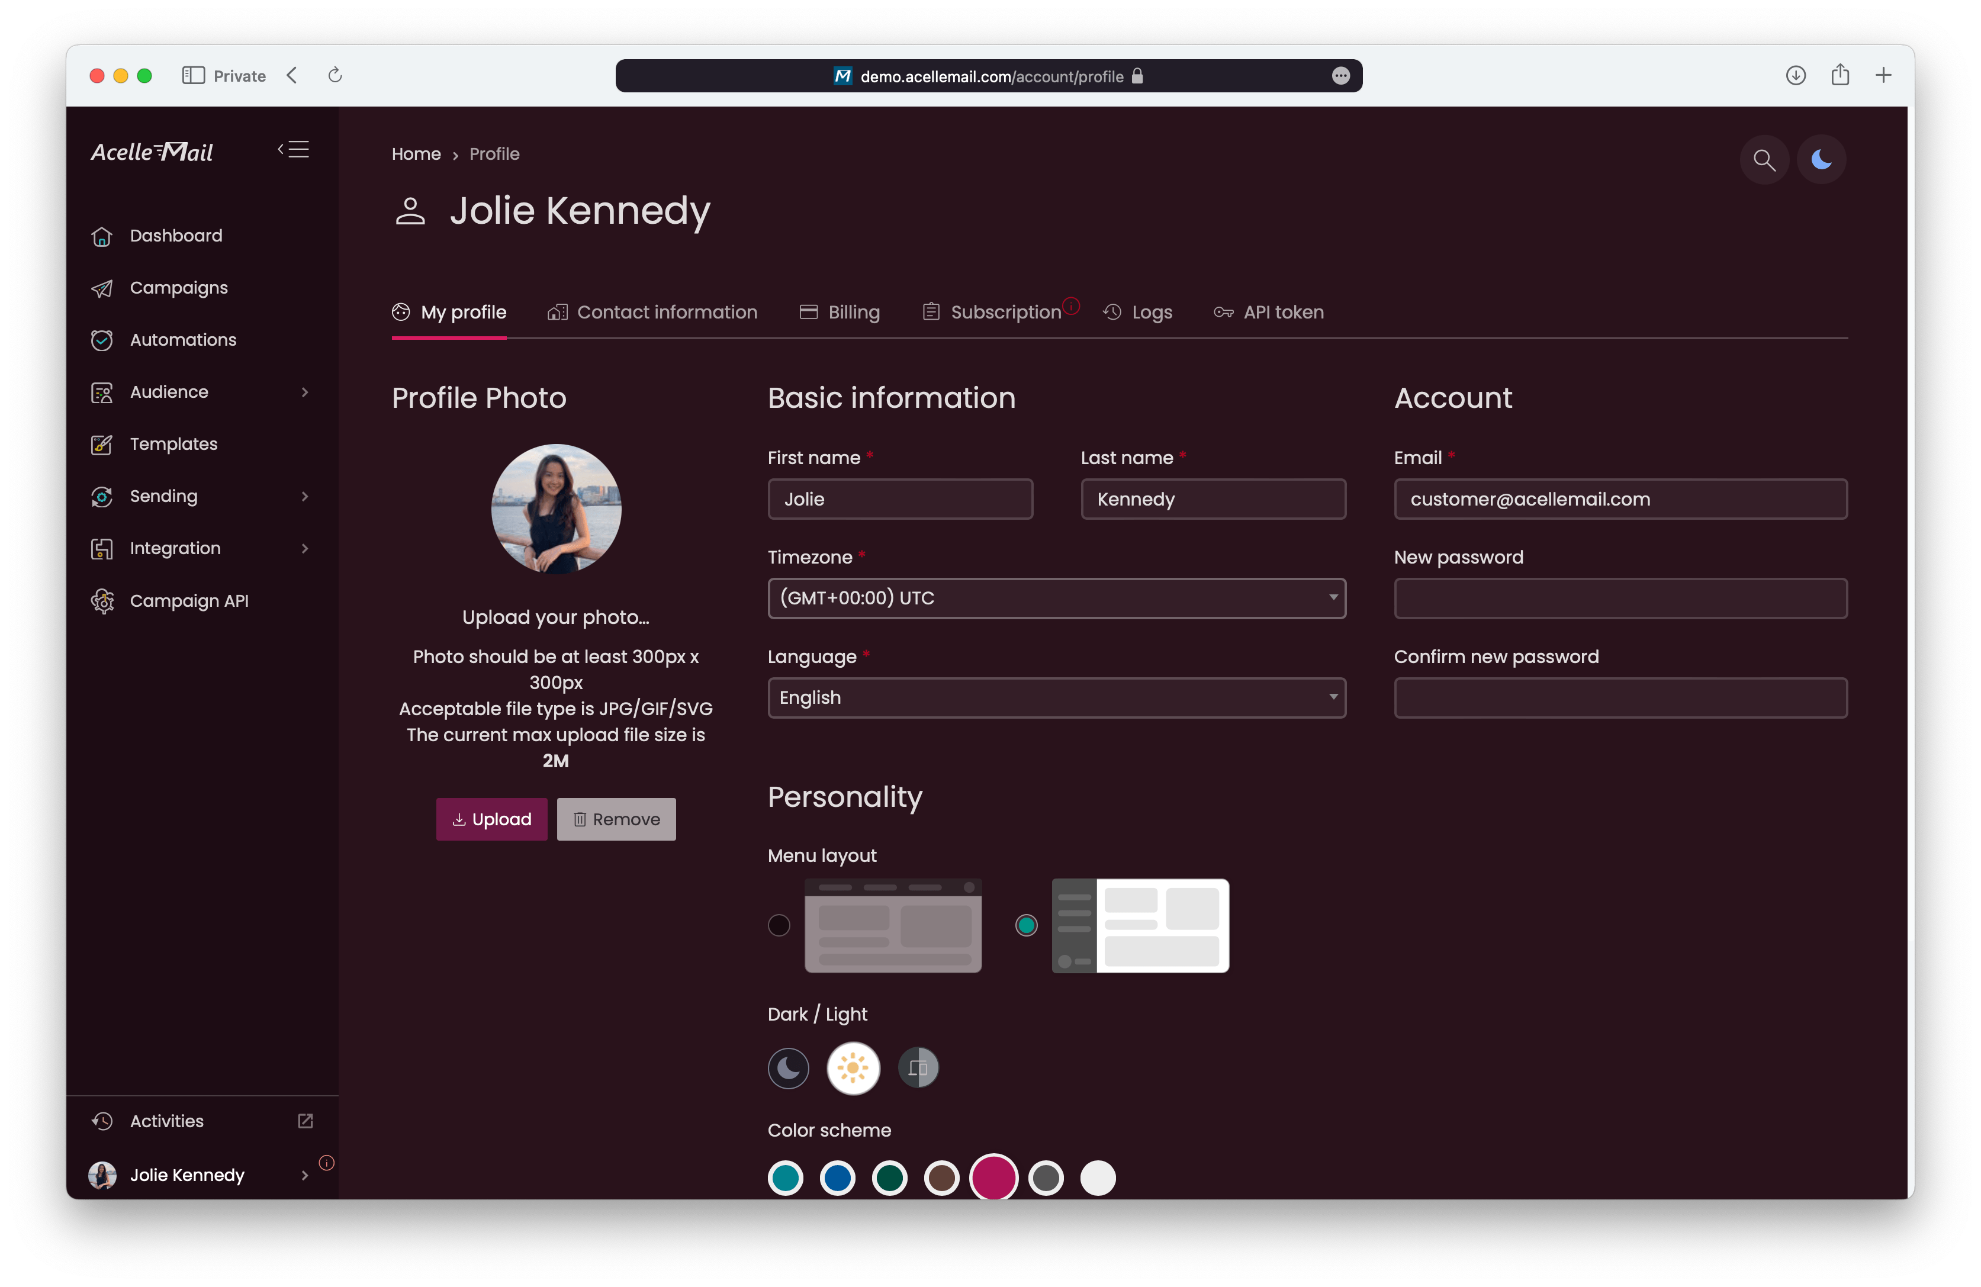Click the Templates icon in sidebar
This screenshot has width=1981, height=1287.
tap(102, 443)
